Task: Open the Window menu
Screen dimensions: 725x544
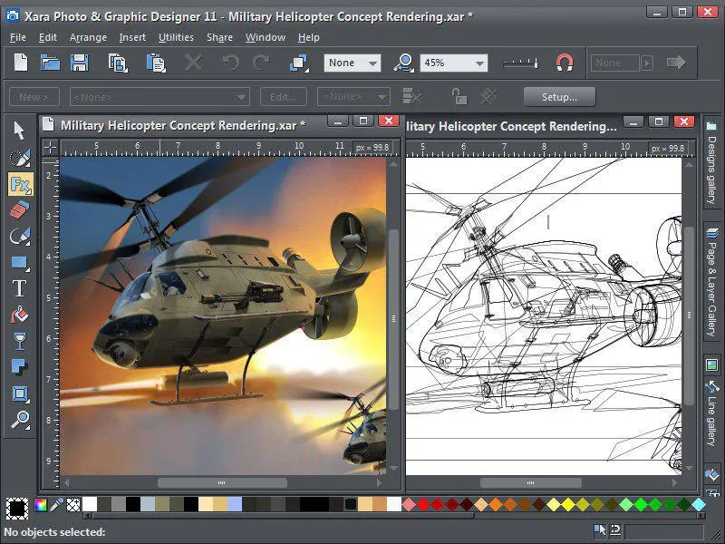Action: pos(266,37)
